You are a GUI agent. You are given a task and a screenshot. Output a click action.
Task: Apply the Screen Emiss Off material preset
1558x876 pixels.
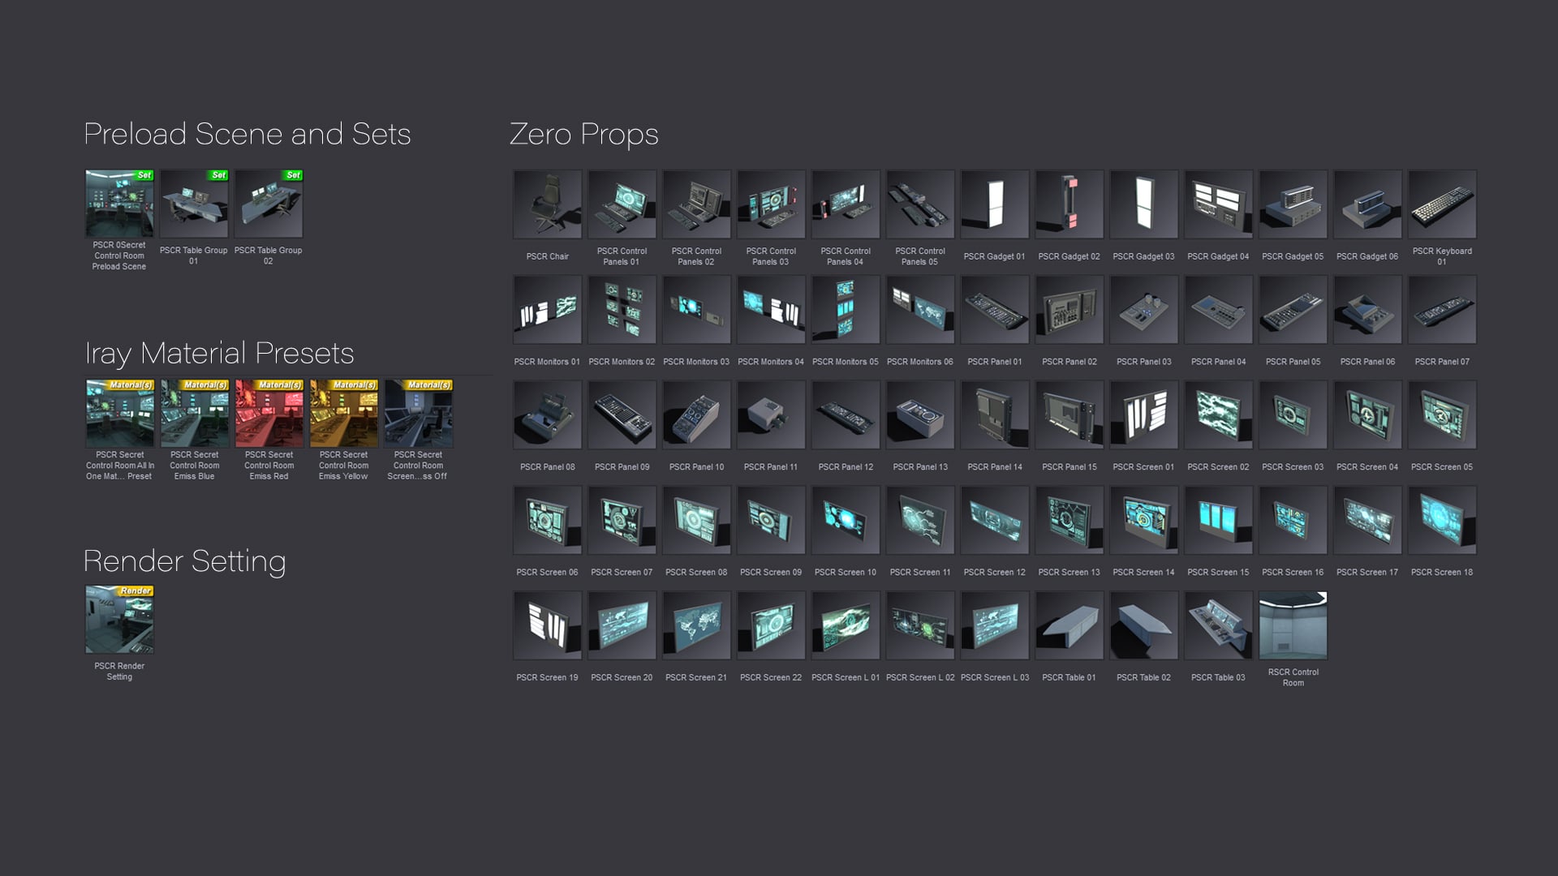(x=418, y=414)
